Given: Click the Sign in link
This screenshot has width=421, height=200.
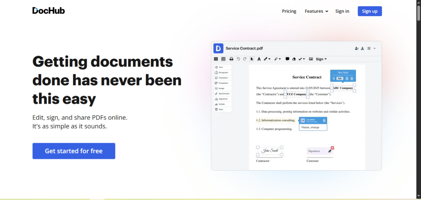Looking at the screenshot, I should pos(342,11).
